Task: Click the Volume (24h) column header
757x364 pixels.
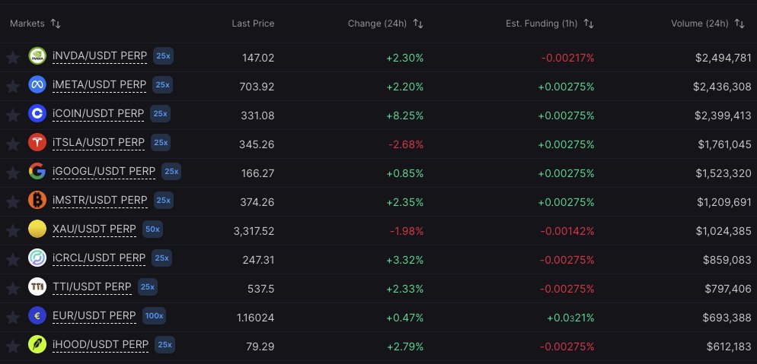Action: (x=700, y=24)
